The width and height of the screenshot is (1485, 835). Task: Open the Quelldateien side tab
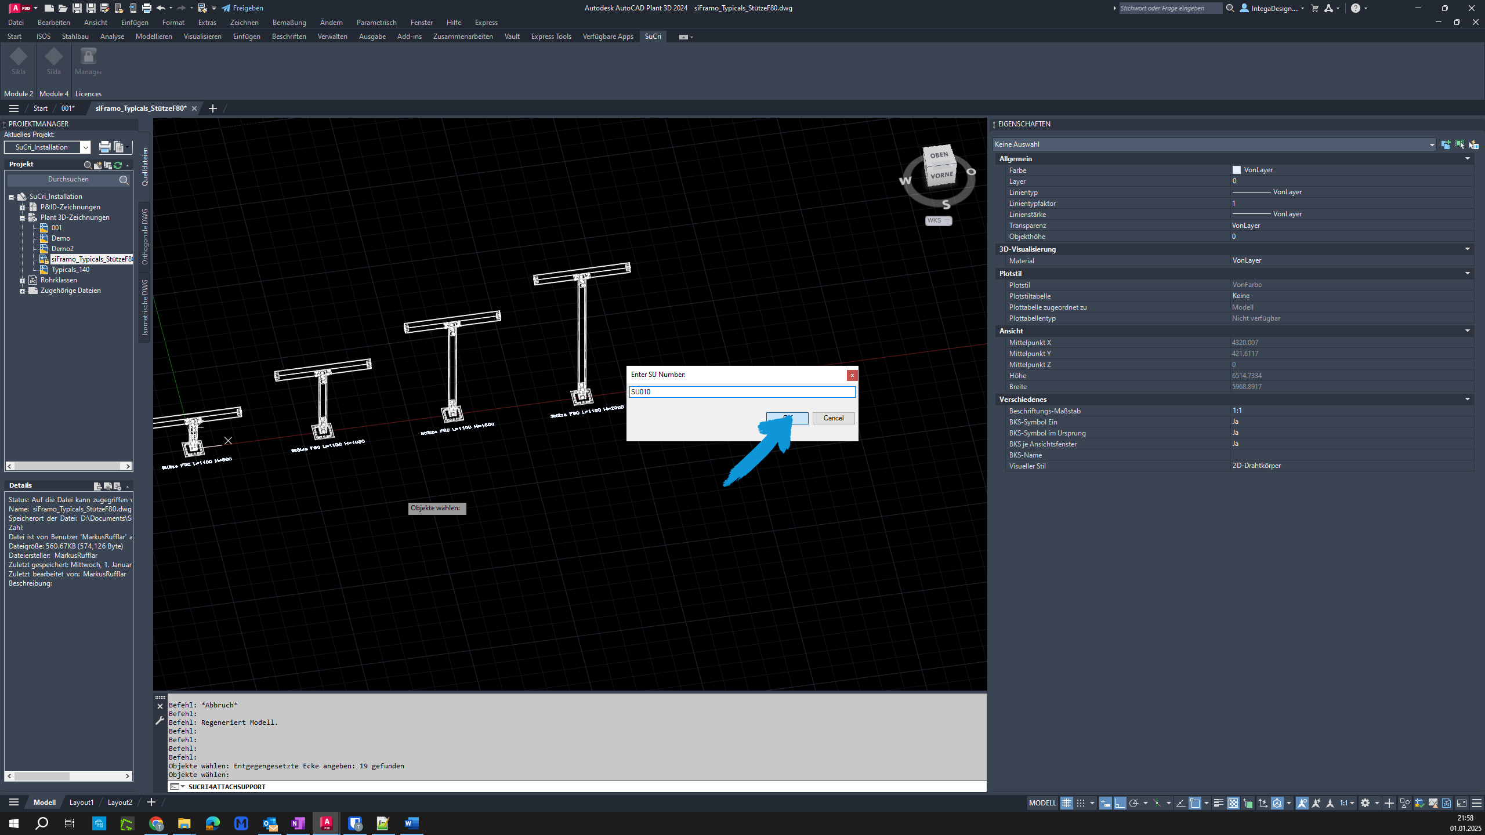coord(145,166)
